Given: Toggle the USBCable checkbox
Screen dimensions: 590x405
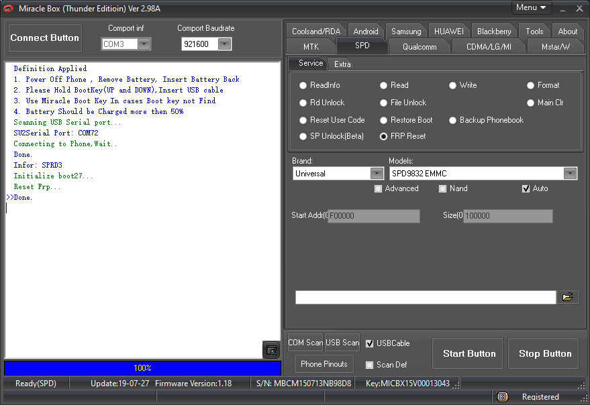Looking at the screenshot, I should click(x=369, y=343).
